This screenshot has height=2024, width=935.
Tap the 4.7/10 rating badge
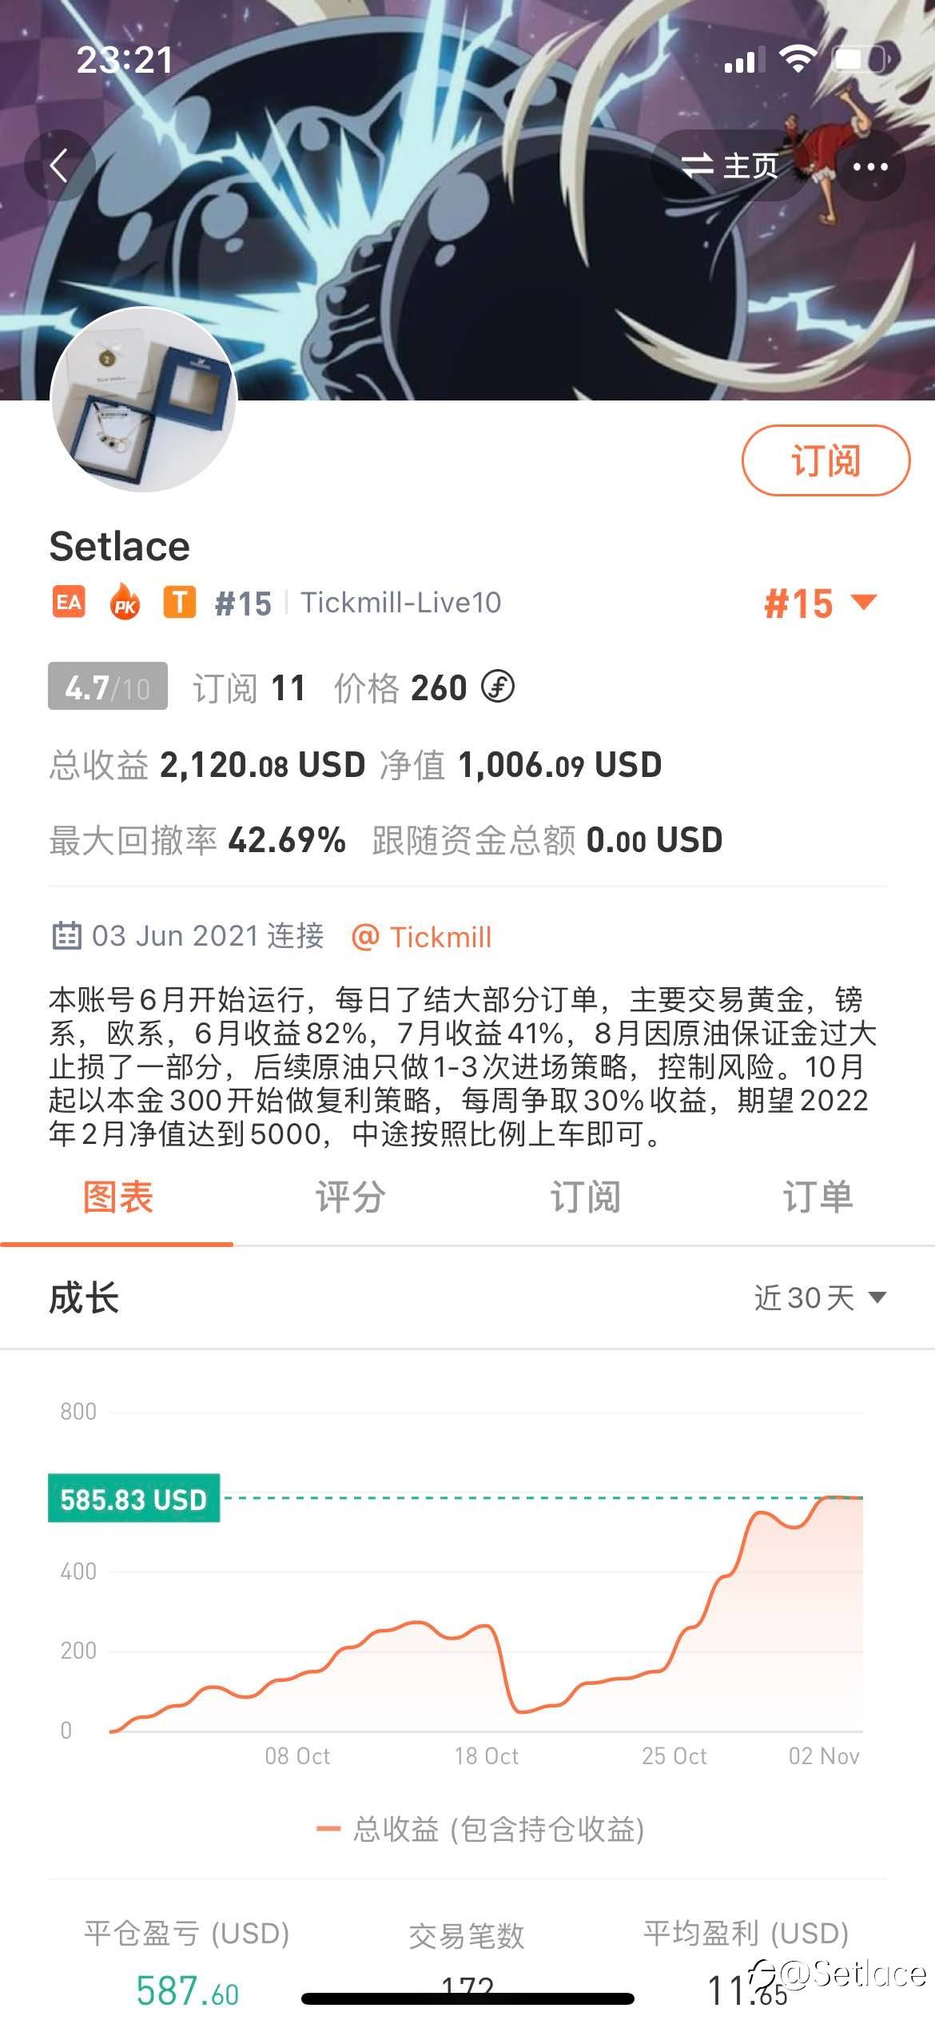[x=108, y=686]
